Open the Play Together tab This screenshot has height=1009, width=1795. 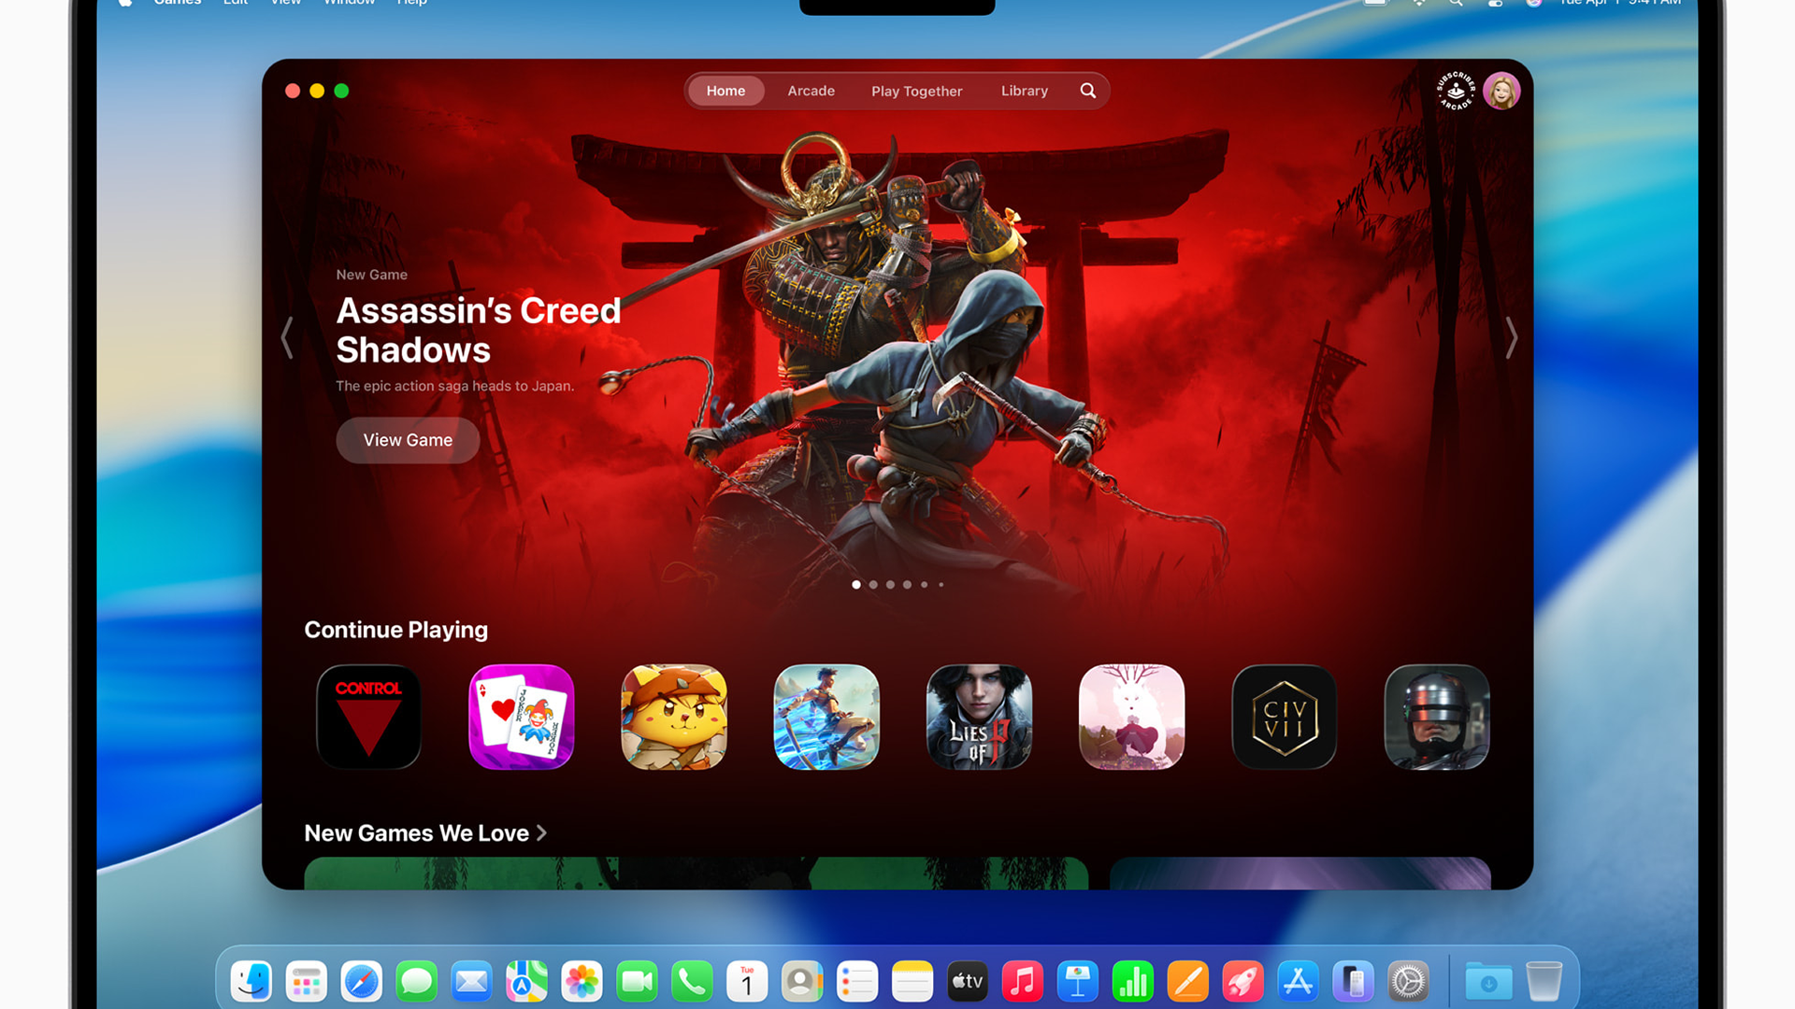916,91
